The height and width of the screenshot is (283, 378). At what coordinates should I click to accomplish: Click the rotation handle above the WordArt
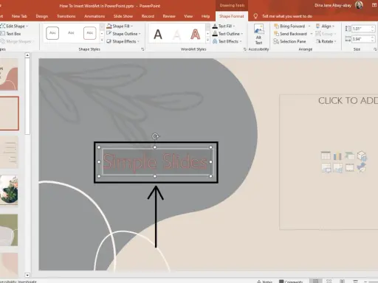(x=155, y=136)
